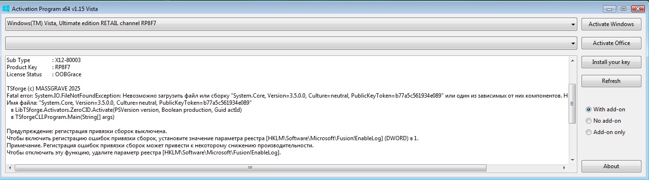Choose the Add-on only radio option
649x180 pixels.
(605, 132)
